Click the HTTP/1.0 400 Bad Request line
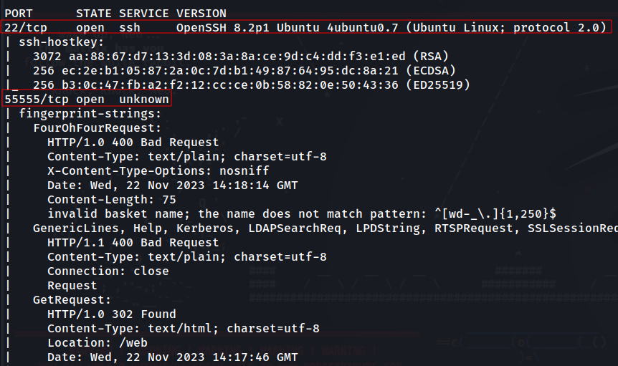This screenshot has width=618, height=366. coord(133,142)
